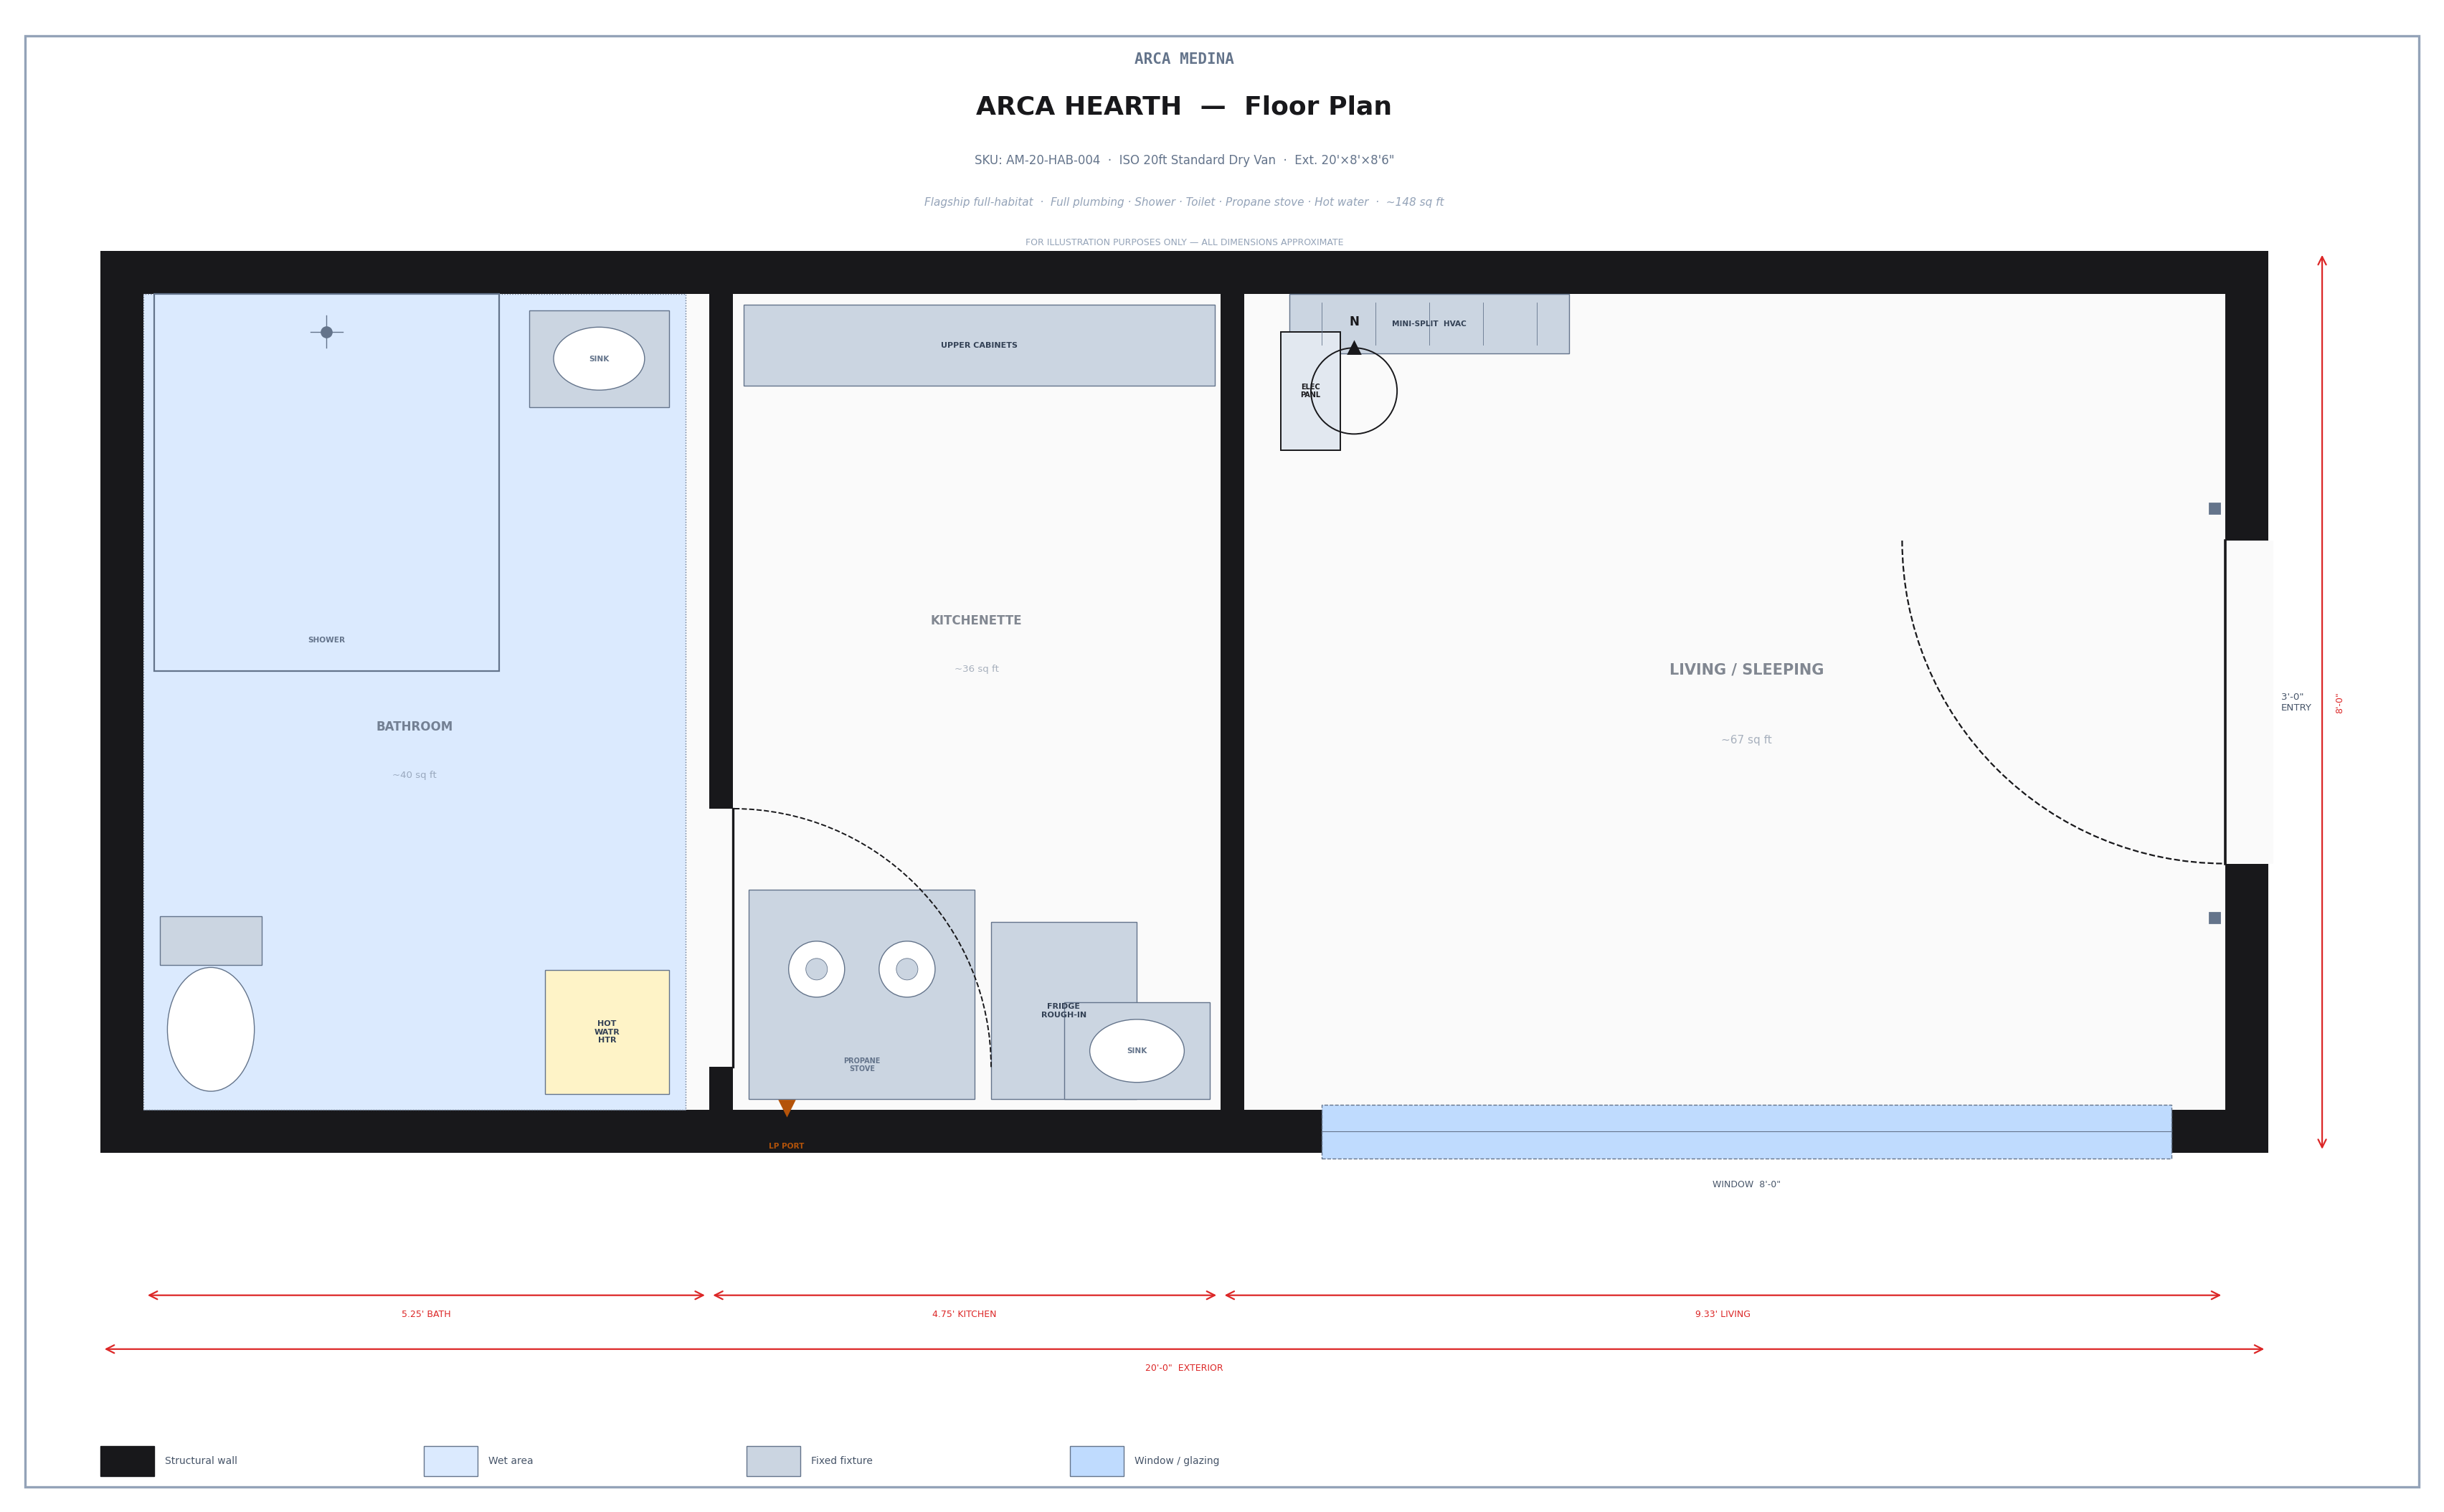The width and height of the screenshot is (2444, 1512).
Task: Click the hot water heater box
Action: pos(607,1032)
